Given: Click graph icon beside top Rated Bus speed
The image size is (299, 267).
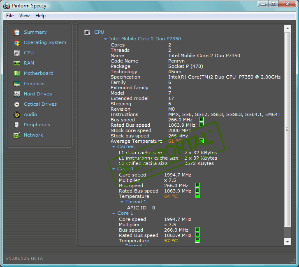Looking at the screenshot, I should pos(202,125).
